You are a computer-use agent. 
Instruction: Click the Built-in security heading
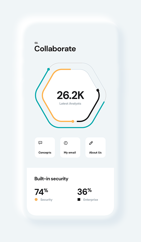[51, 179]
